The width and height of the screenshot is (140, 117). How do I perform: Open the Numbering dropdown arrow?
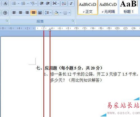(x=28, y=4)
